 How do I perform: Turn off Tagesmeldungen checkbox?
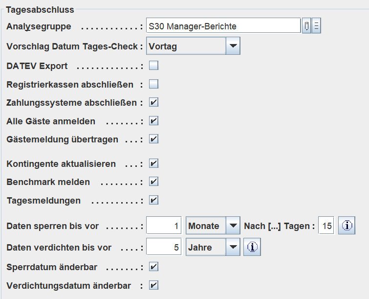(x=154, y=200)
